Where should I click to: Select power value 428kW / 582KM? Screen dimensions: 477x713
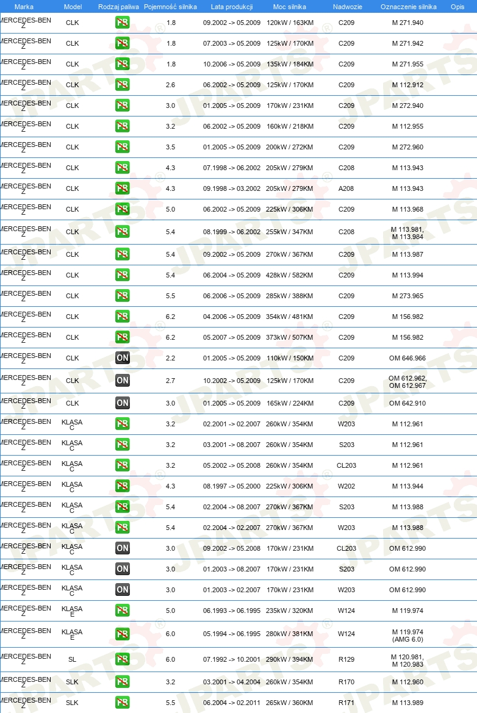click(290, 275)
